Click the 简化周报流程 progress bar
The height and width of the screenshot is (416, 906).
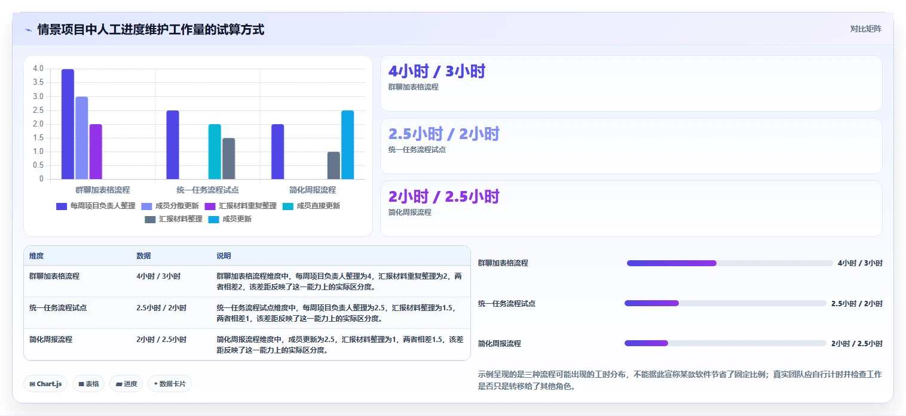coord(726,343)
